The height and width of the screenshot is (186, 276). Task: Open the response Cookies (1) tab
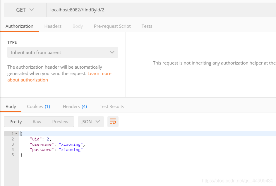pos(39,107)
